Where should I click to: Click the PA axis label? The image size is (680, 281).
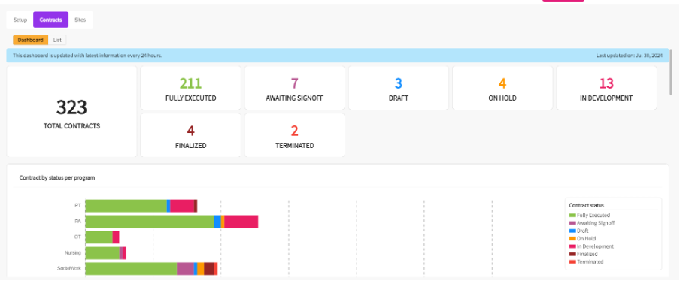pyautogui.click(x=77, y=221)
